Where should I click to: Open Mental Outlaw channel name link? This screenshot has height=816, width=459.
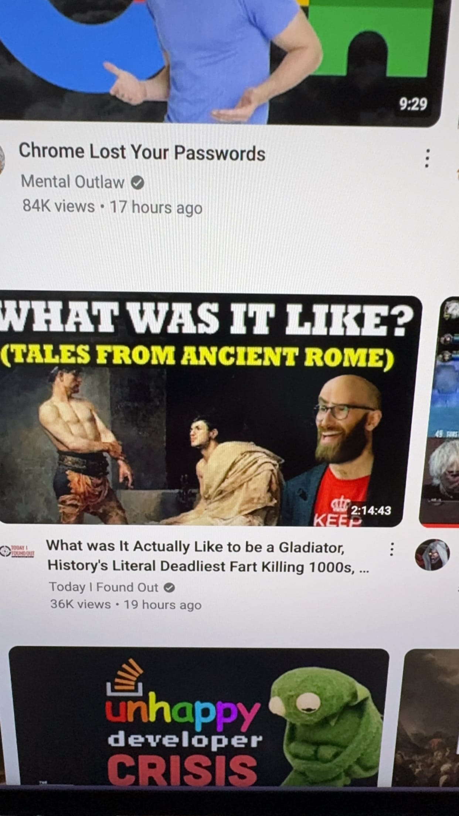click(x=73, y=182)
